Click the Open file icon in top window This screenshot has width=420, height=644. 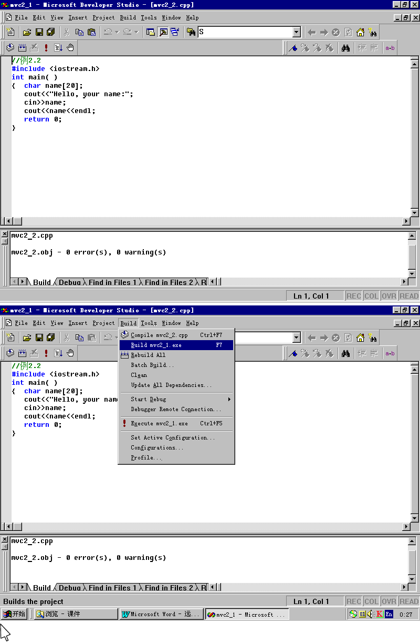pos(27,32)
